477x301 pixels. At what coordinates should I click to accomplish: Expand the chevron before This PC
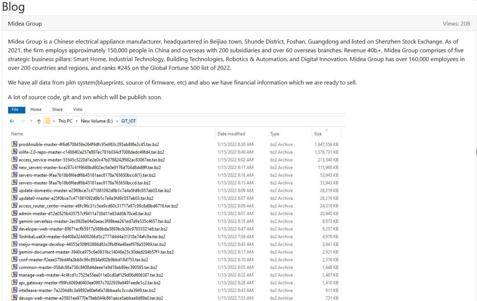click(x=54, y=121)
